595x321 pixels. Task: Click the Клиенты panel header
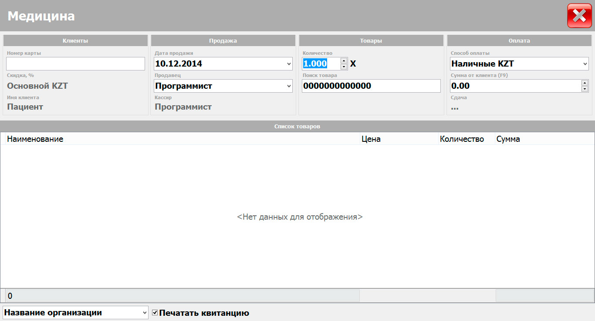(75, 40)
